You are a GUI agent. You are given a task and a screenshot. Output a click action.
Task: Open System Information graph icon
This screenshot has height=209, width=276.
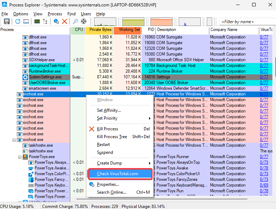[37, 21]
